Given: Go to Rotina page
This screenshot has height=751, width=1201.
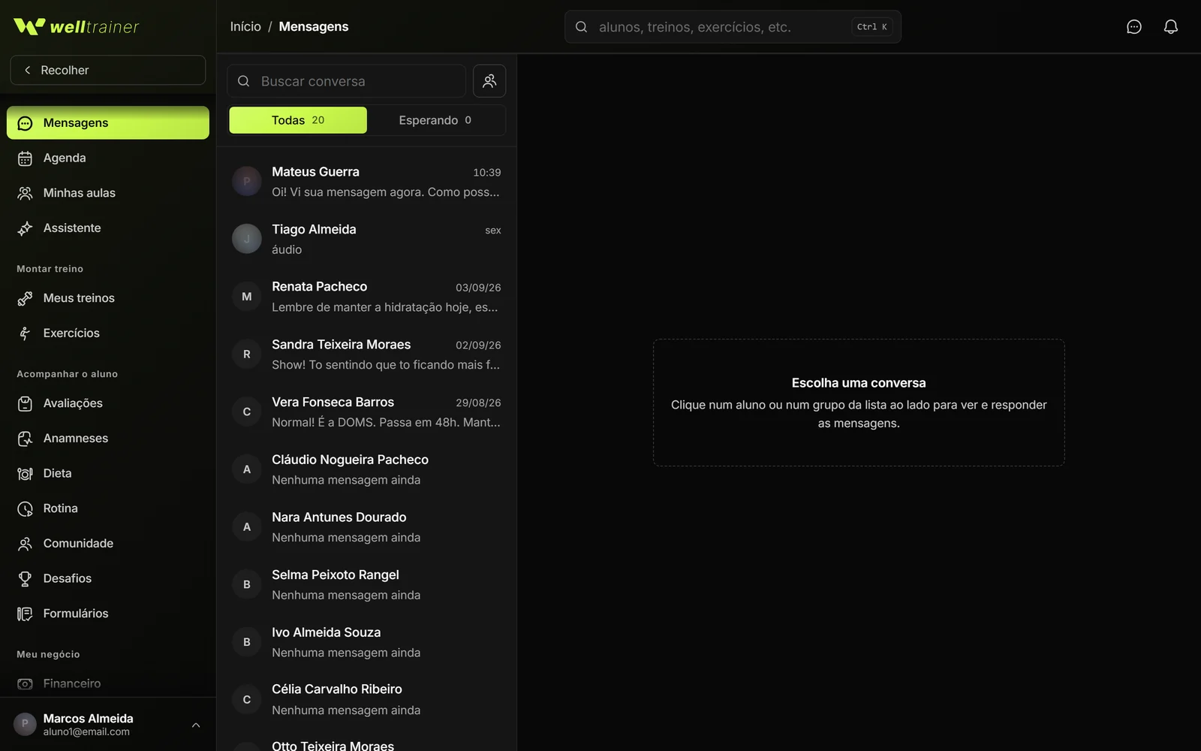Looking at the screenshot, I should coord(108,508).
